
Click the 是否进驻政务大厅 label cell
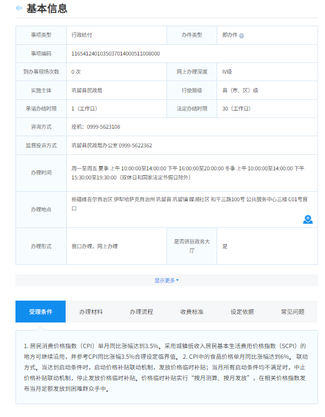192,246
